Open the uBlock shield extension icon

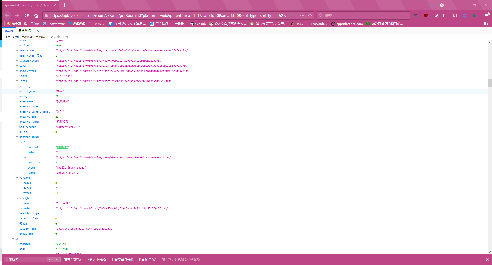pos(426,16)
